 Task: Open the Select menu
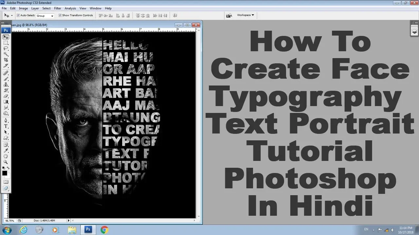[46, 8]
